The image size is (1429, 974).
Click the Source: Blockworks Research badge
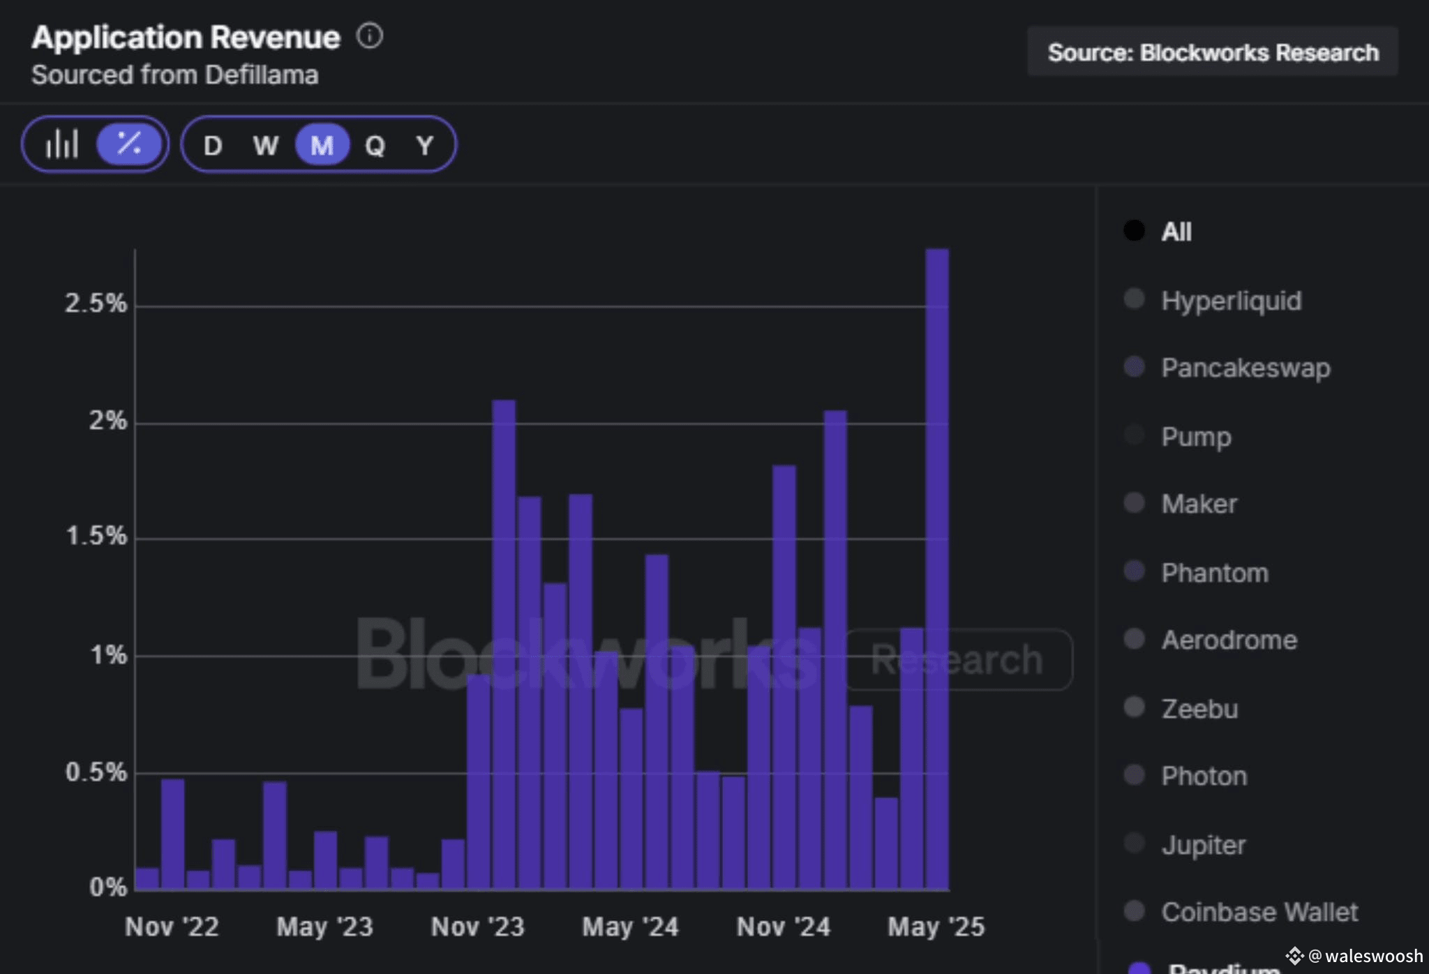(x=1213, y=52)
